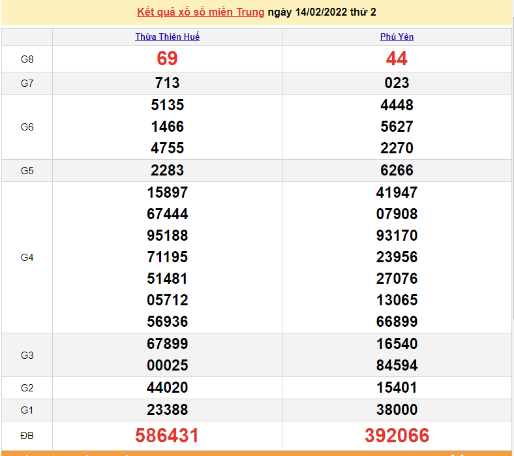
Task: Open the Phú Yên province link
Action: point(397,37)
